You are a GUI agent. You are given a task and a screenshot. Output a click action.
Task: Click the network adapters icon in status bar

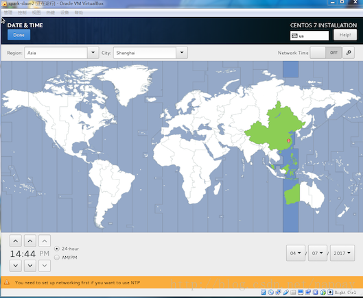click(279, 293)
